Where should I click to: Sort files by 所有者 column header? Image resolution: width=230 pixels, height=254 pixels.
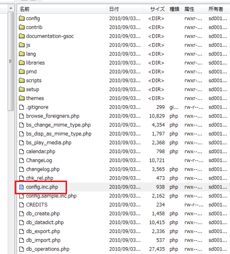pos(218,9)
